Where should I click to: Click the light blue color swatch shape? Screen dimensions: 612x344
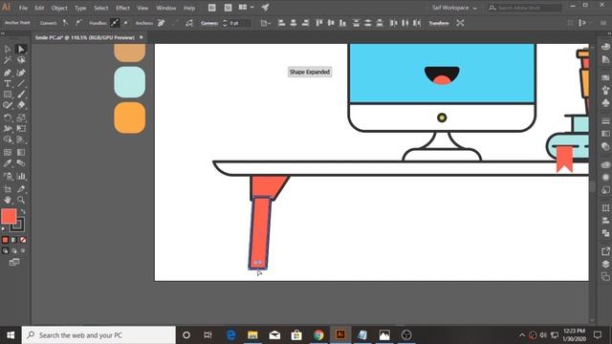[130, 82]
